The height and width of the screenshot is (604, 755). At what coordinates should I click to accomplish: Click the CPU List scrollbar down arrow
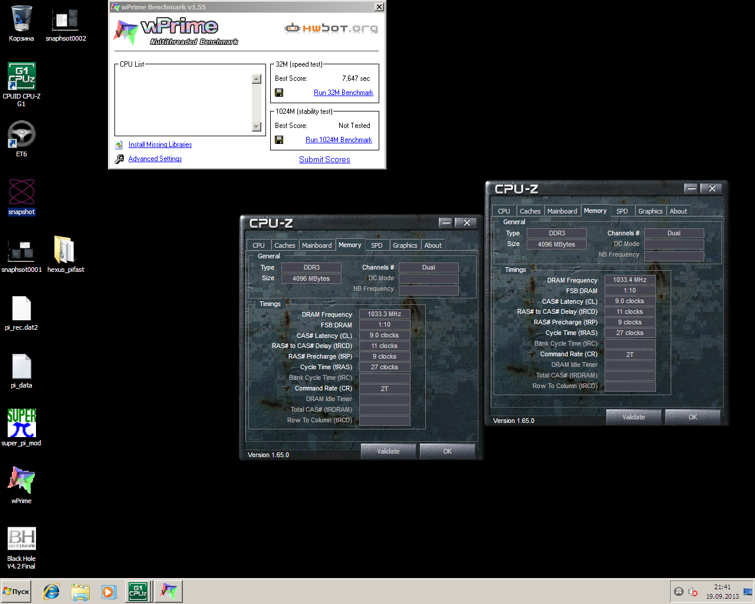click(x=256, y=126)
